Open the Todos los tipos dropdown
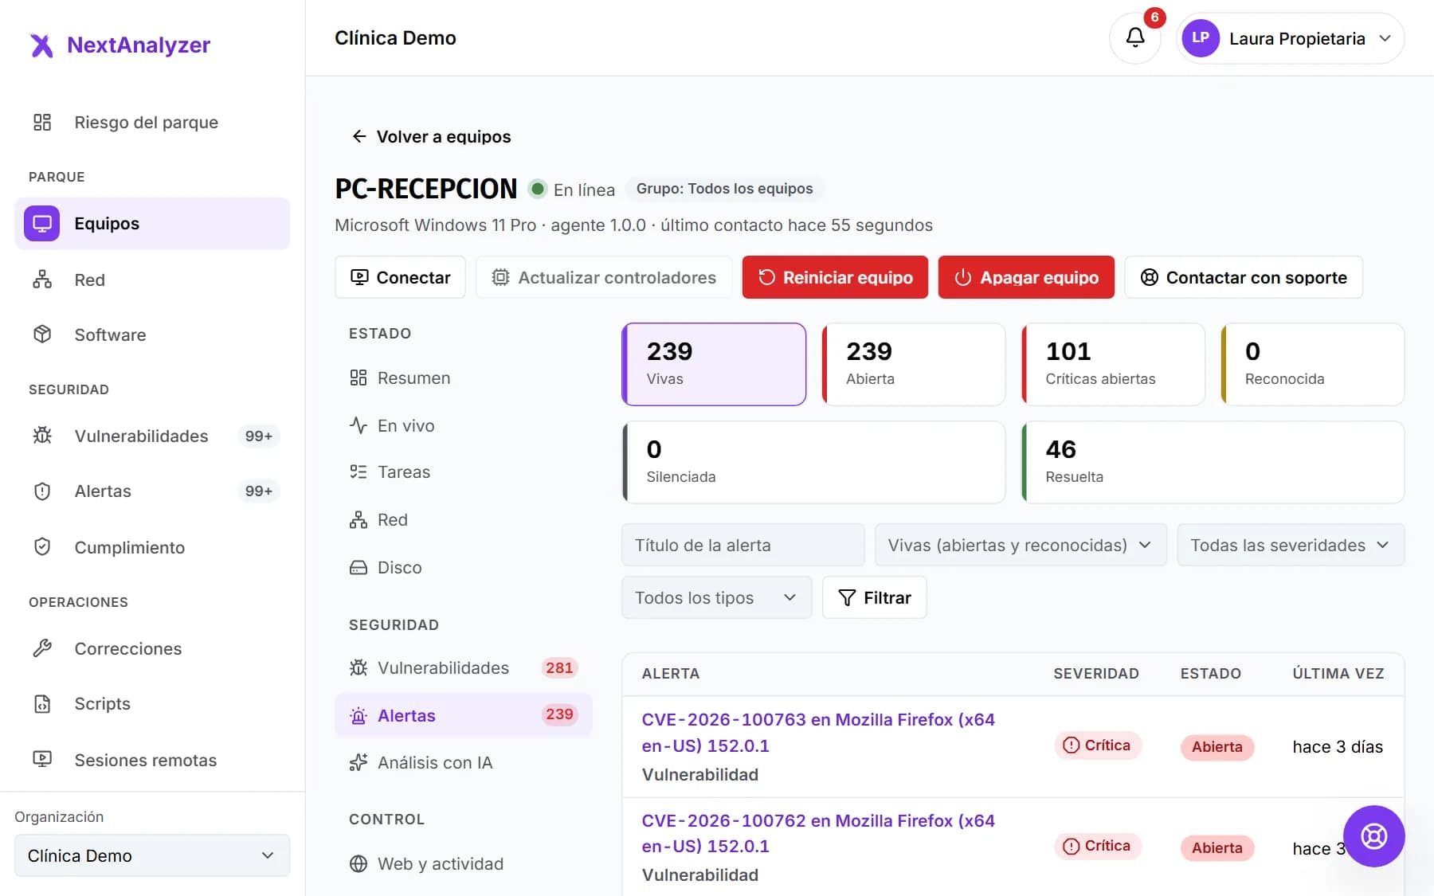 (716, 597)
